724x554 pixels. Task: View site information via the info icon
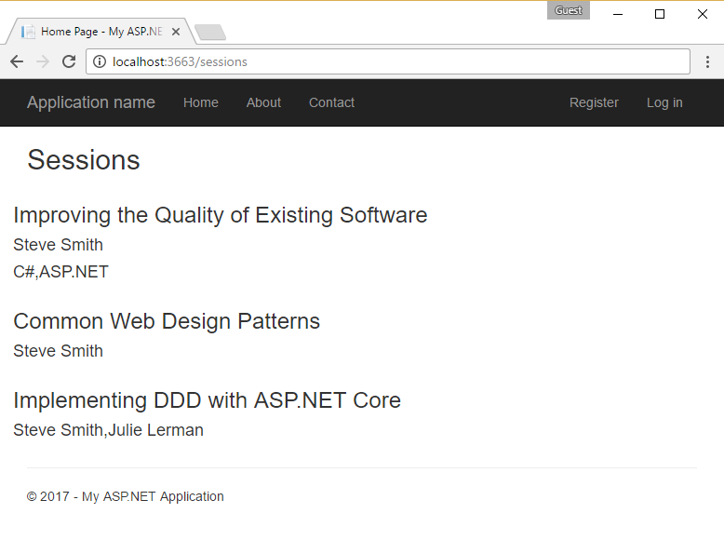[100, 61]
